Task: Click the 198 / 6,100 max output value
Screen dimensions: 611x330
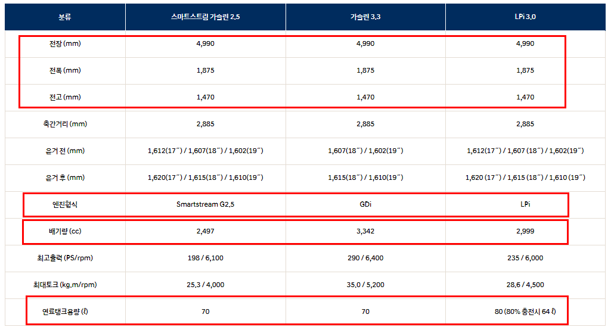Action: coord(205,258)
